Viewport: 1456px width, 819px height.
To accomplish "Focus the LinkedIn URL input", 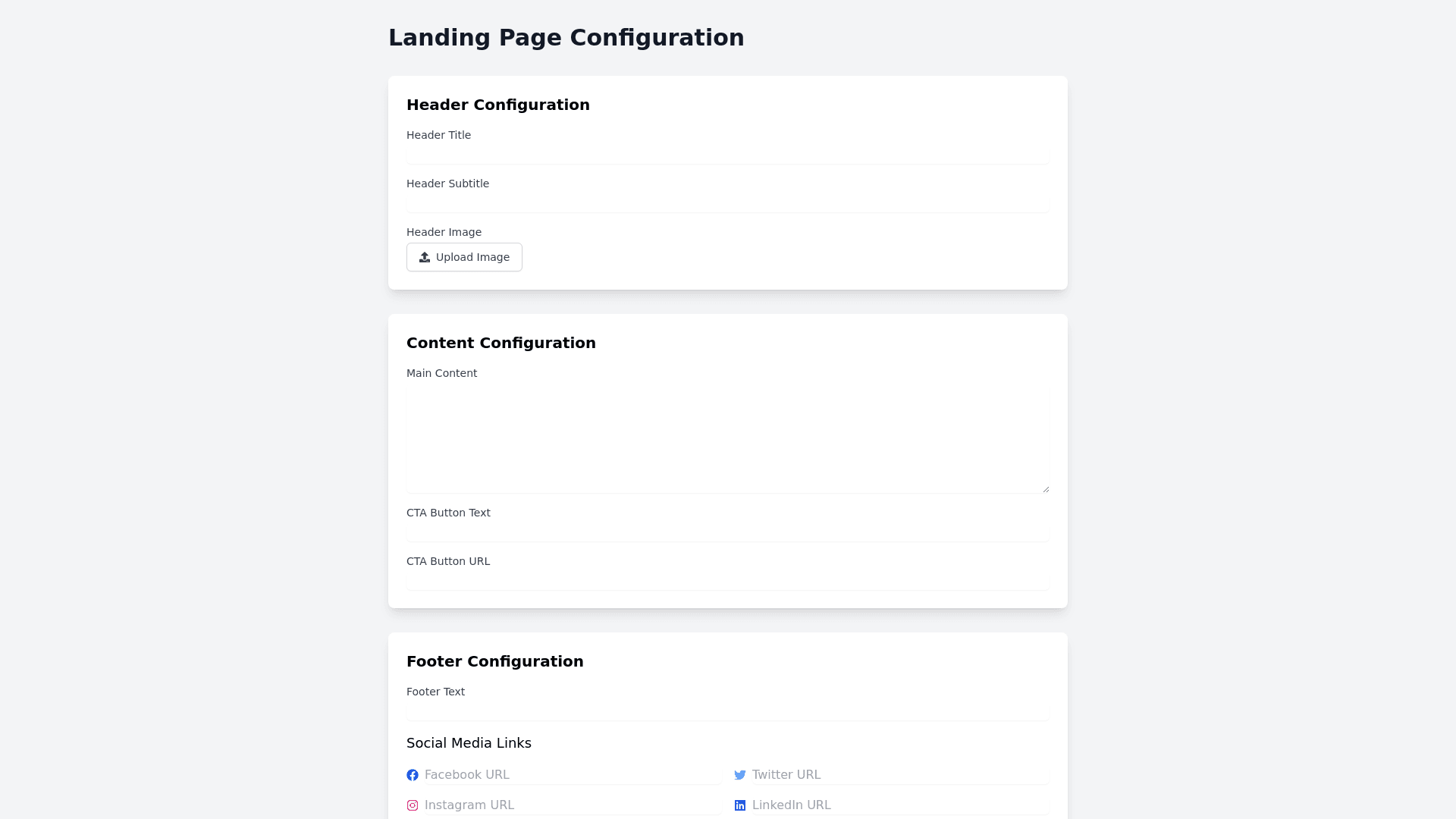I will 899,805.
